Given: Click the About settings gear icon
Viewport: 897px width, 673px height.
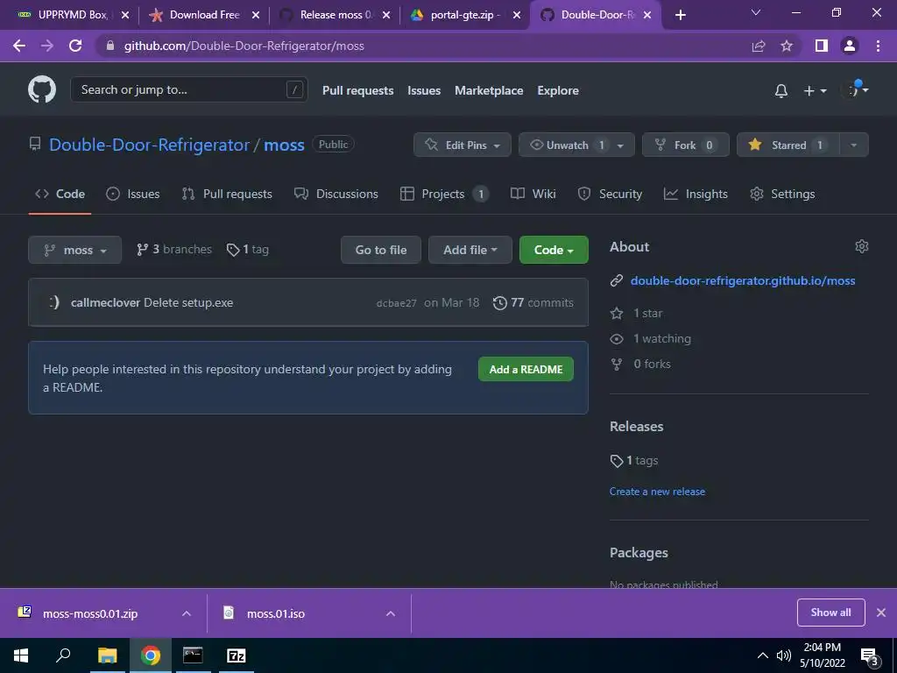Looking at the screenshot, I should (862, 246).
